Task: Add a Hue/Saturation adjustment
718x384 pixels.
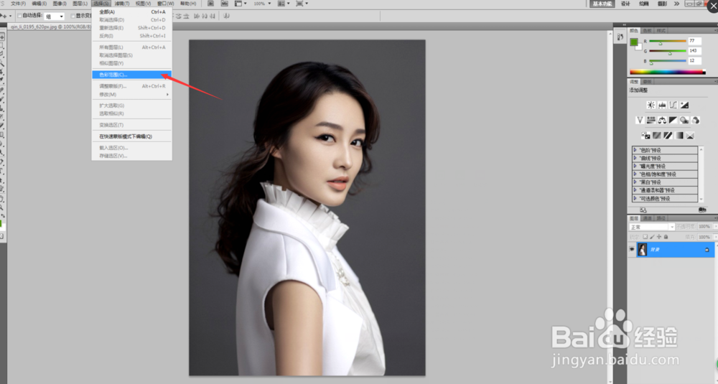Action: click(x=651, y=121)
